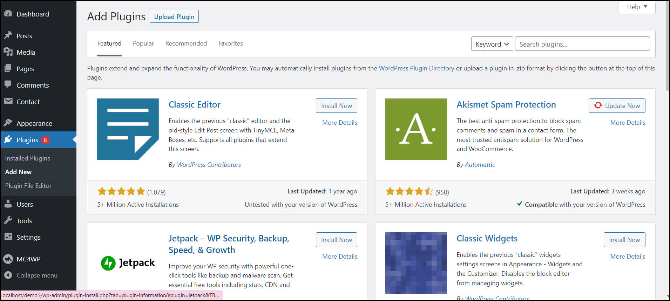Click the Upload Plugin button
670x301 pixels.
(x=174, y=16)
